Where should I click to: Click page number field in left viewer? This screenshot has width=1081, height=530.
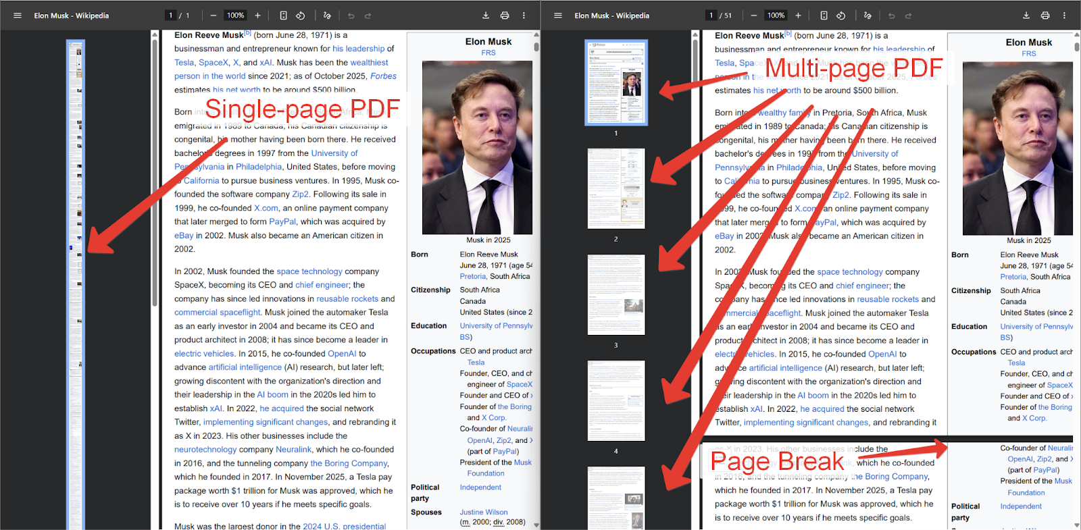coord(171,16)
